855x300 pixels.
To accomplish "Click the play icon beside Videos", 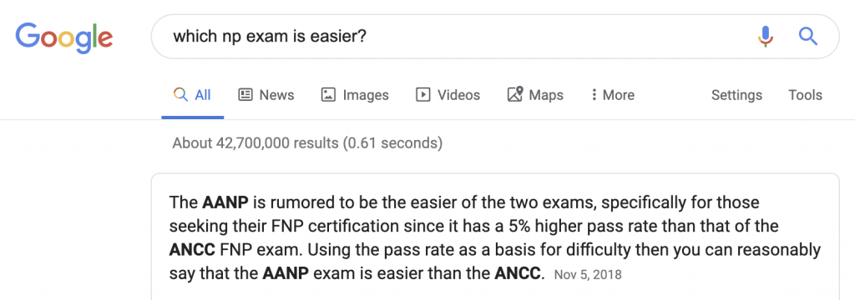I will coord(422,95).
